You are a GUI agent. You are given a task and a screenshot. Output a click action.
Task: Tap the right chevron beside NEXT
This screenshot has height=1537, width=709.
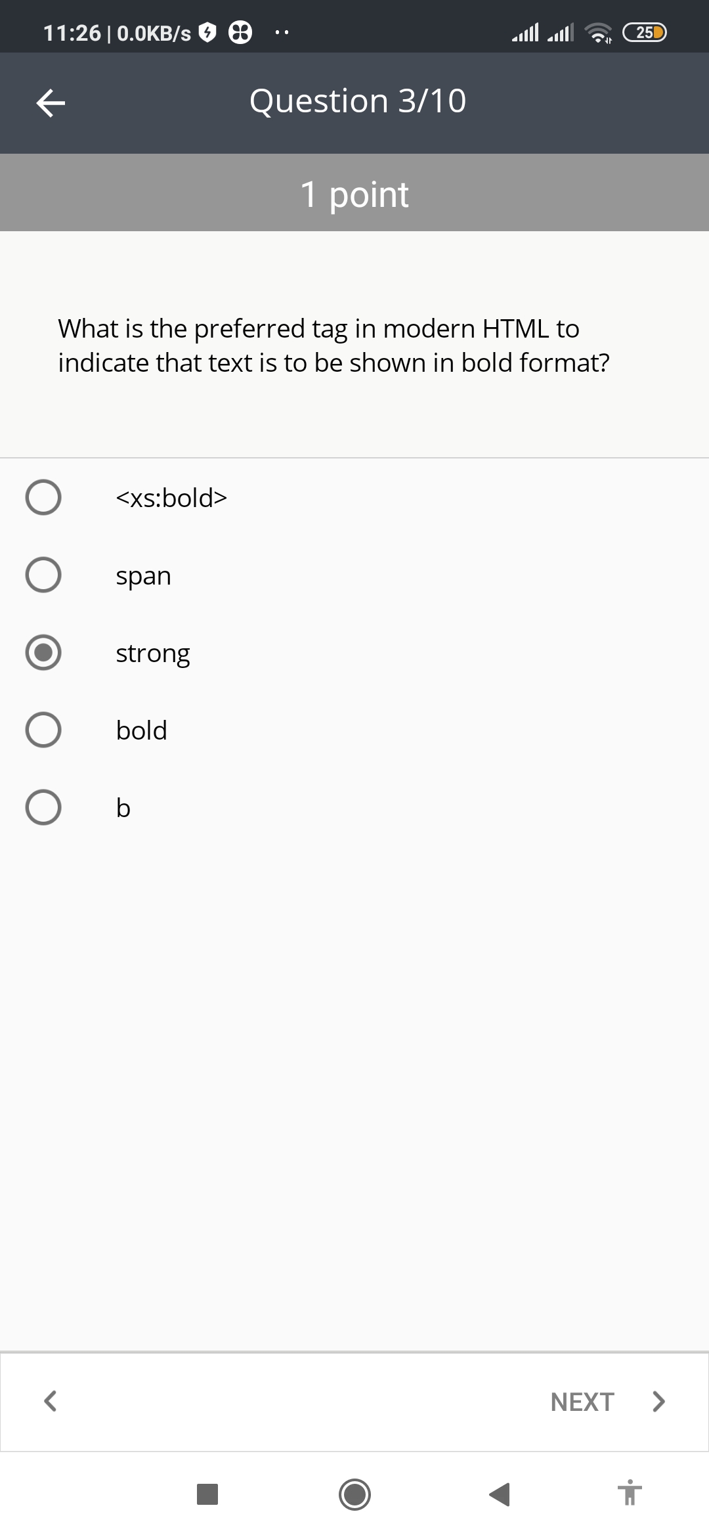(x=658, y=1401)
